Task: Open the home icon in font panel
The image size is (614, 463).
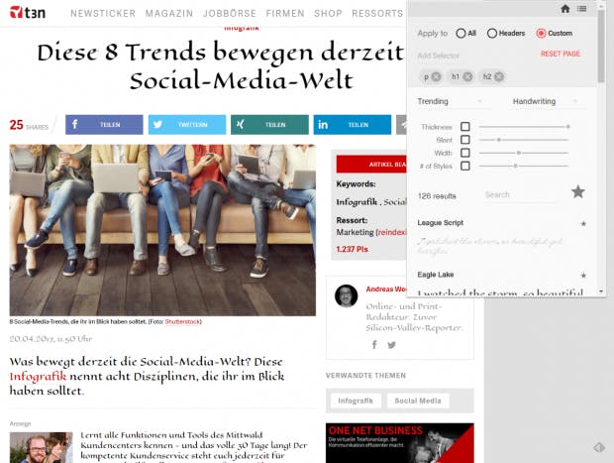Action: click(x=565, y=9)
